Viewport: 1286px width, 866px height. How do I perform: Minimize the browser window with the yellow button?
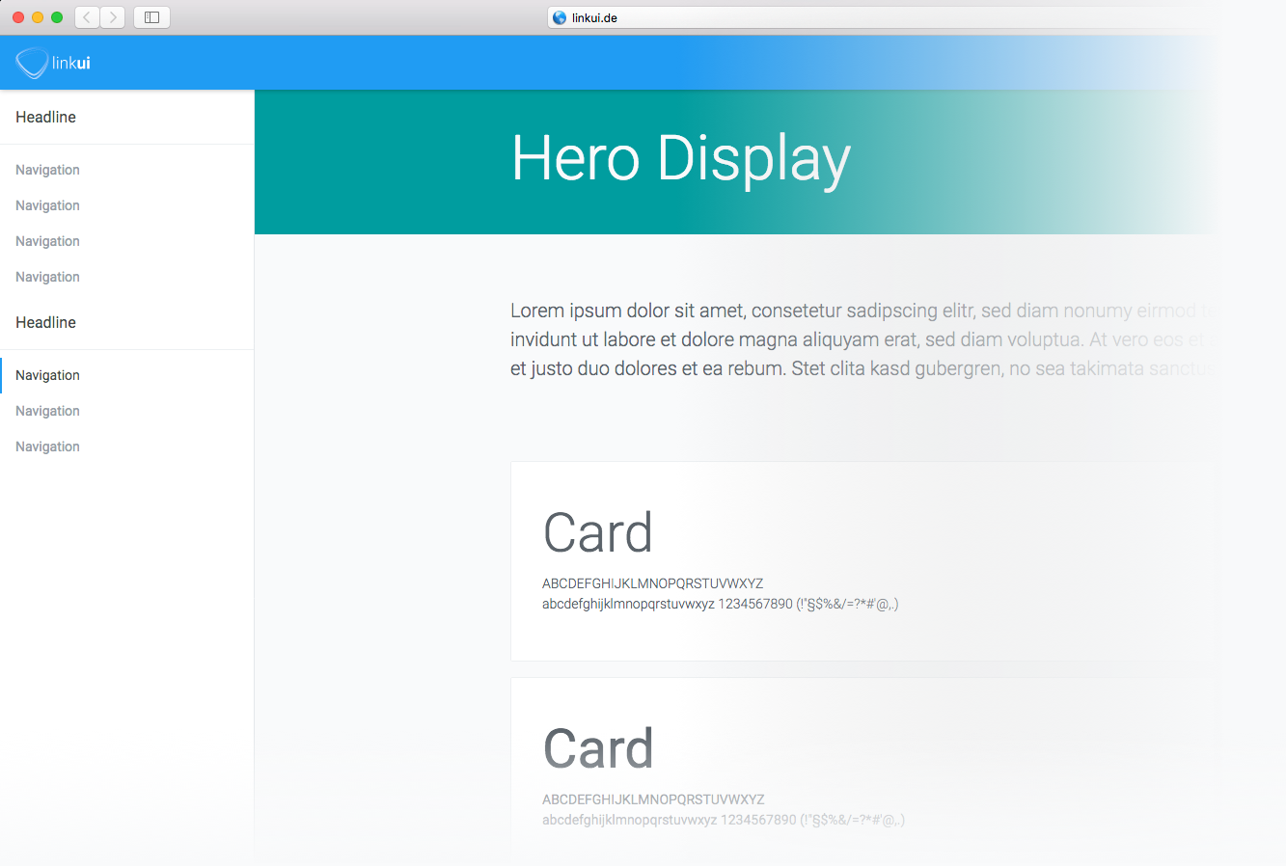[38, 17]
